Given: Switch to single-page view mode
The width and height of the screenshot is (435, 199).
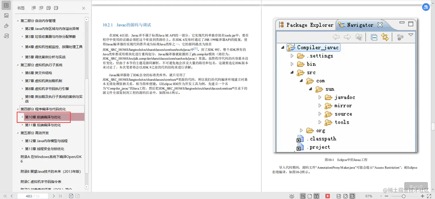Looking at the screenshot, I should point(310,196).
